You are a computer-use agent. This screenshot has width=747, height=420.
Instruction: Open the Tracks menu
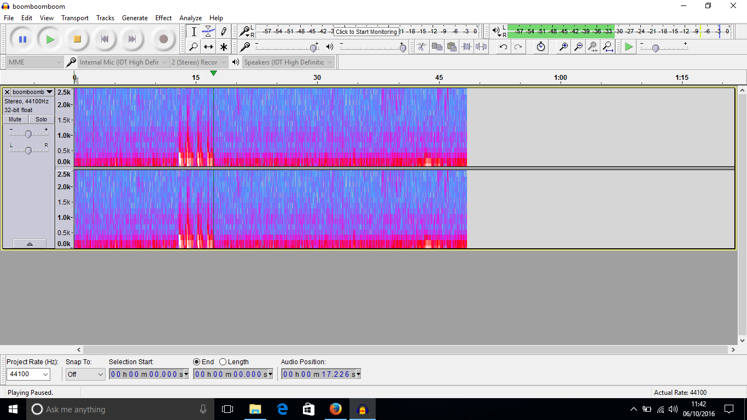pos(106,18)
